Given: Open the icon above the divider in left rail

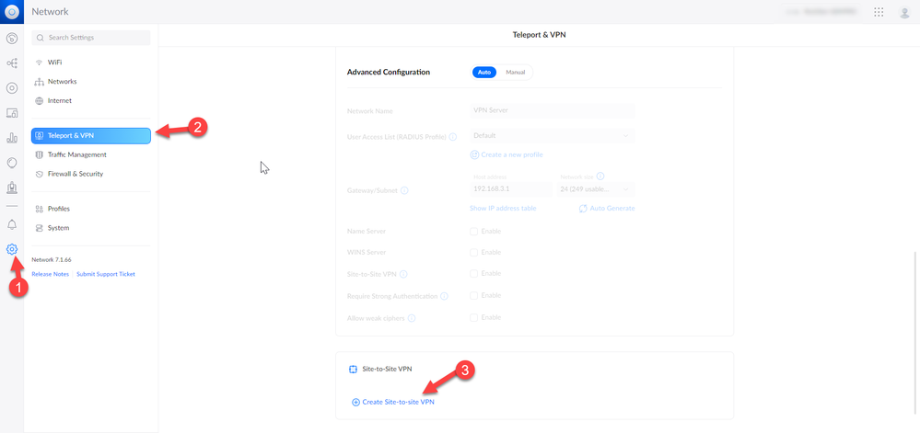Looking at the screenshot, I should click(x=12, y=188).
